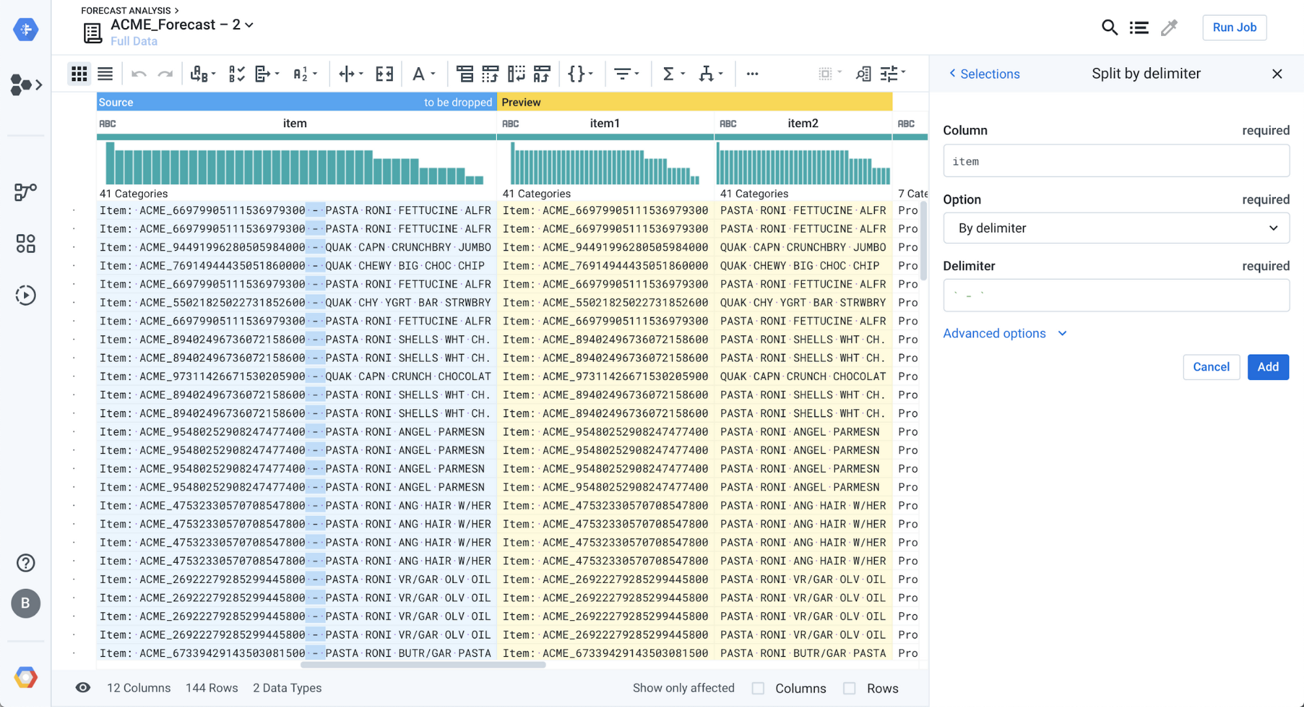This screenshot has width=1304, height=707.
Task: Click the Add button
Action: click(x=1268, y=367)
